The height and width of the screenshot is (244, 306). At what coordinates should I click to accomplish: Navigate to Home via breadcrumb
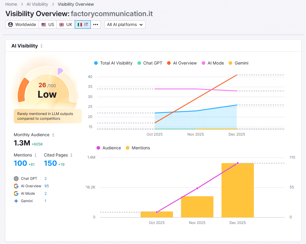click(x=11, y=4)
